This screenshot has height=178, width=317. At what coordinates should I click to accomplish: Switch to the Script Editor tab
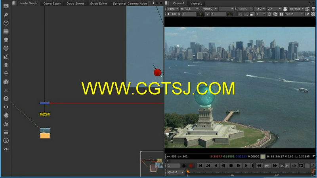point(99,4)
